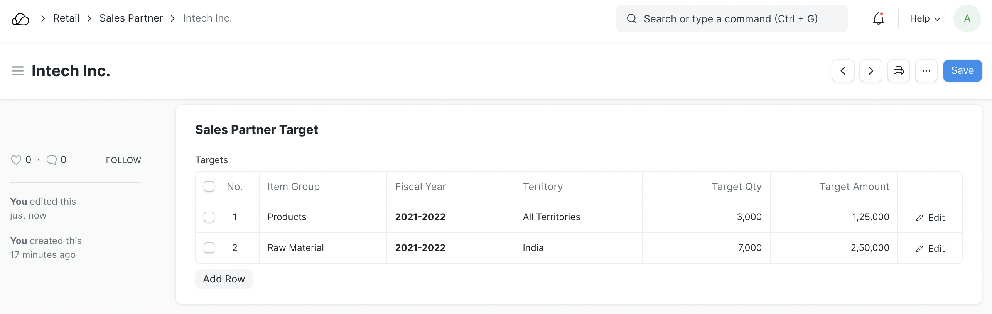This screenshot has width=992, height=314.
Task: Open the three-dot more options menu
Action: click(926, 71)
